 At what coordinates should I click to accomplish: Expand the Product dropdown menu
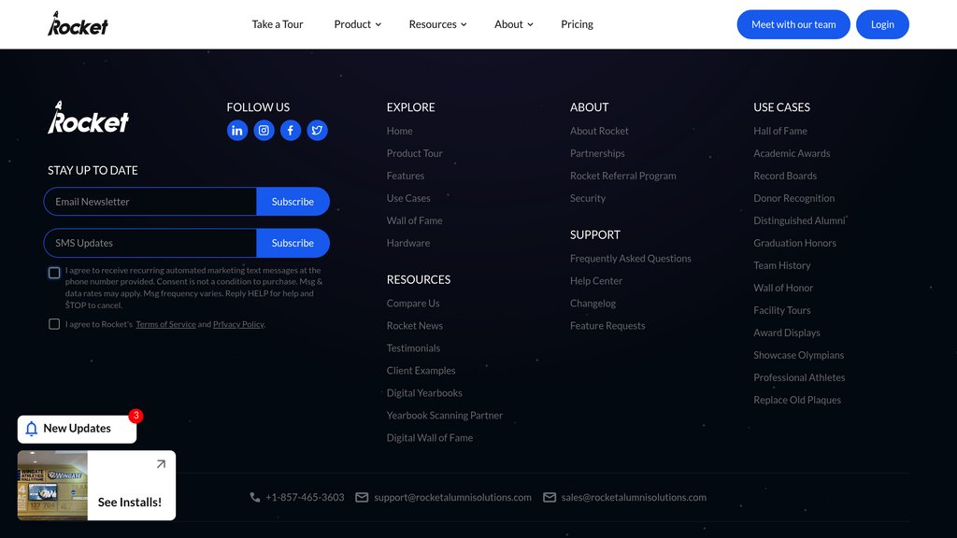coord(357,24)
